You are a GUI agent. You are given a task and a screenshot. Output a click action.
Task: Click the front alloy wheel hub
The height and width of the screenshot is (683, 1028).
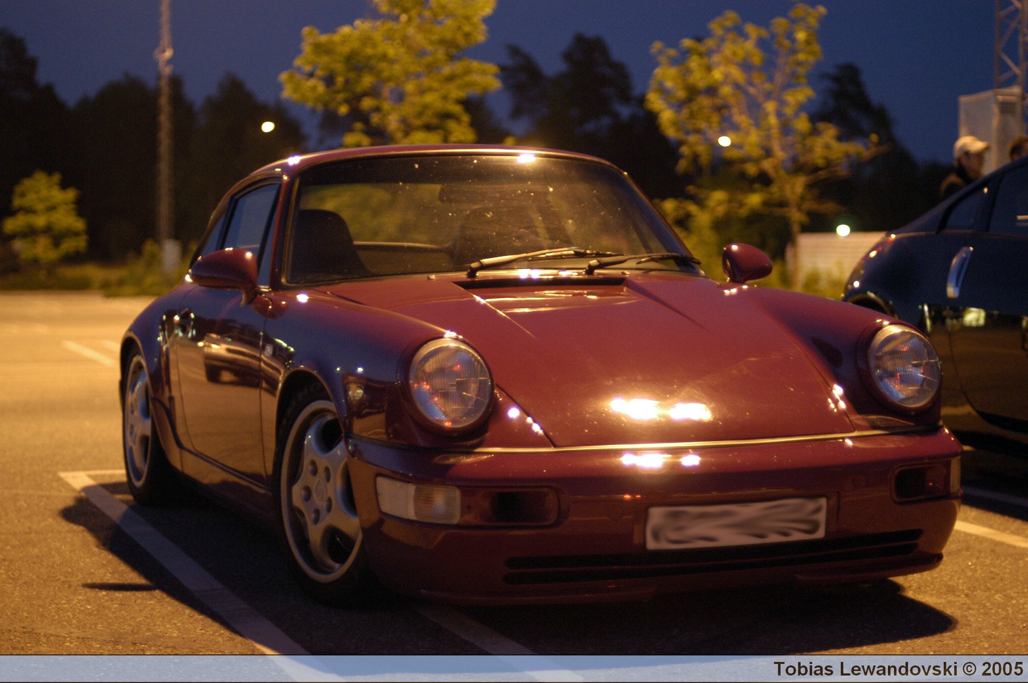[x=319, y=491]
